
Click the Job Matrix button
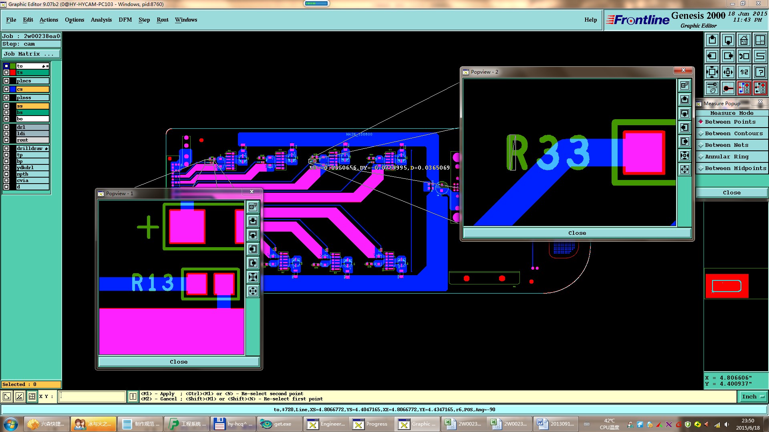[x=31, y=54]
